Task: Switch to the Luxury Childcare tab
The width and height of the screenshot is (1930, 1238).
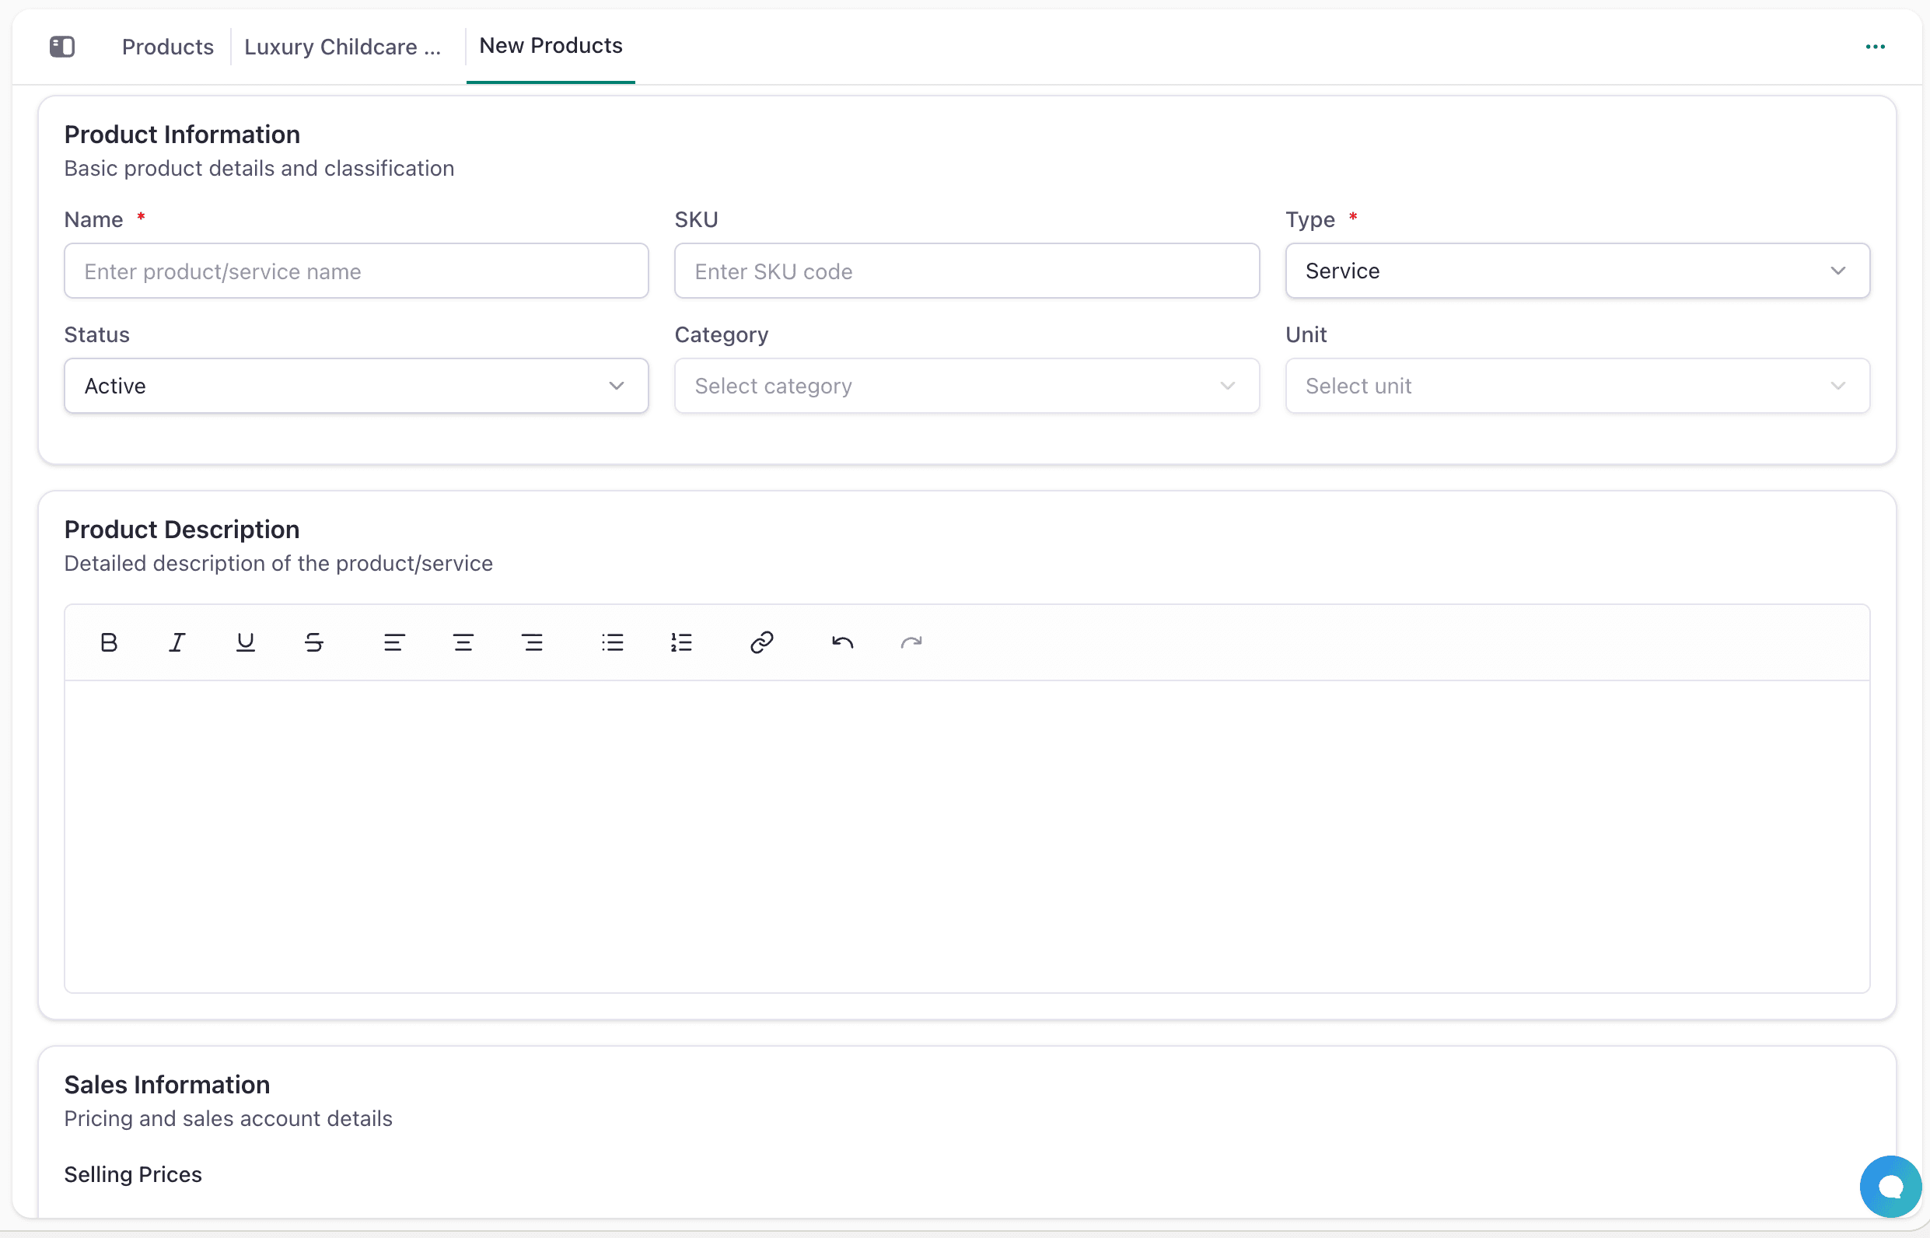Action: (342, 47)
